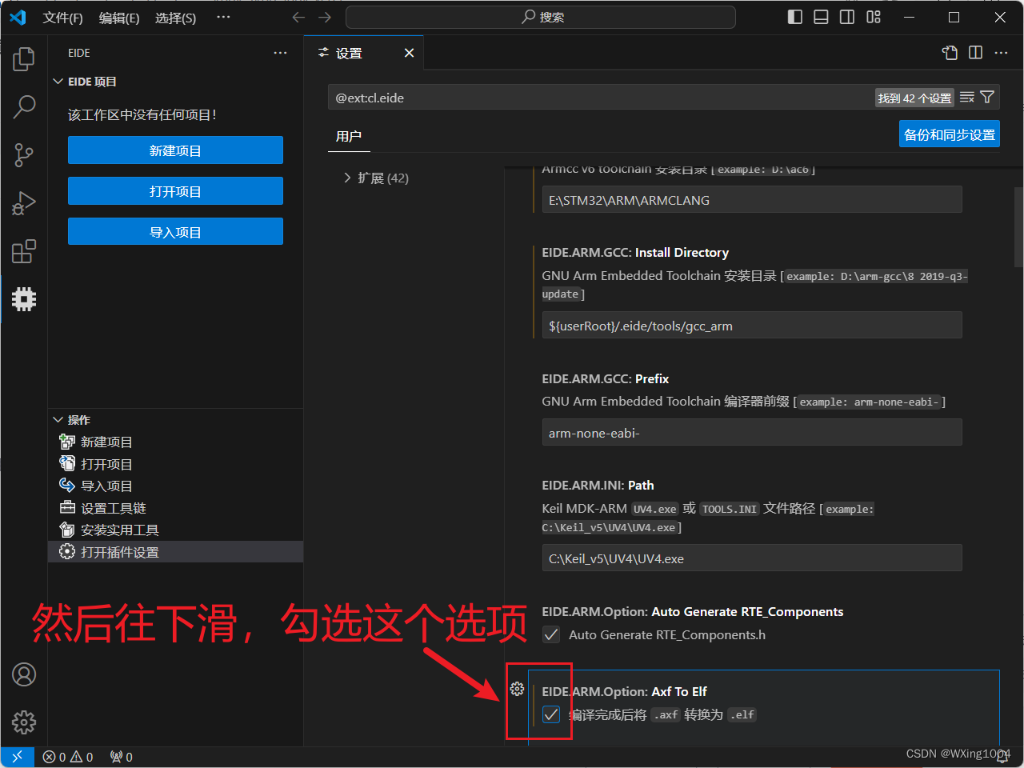Image resolution: width=1024 pixels, height=768 pixels.
Task: Open the 文件(F) menu
Action: 62,18
